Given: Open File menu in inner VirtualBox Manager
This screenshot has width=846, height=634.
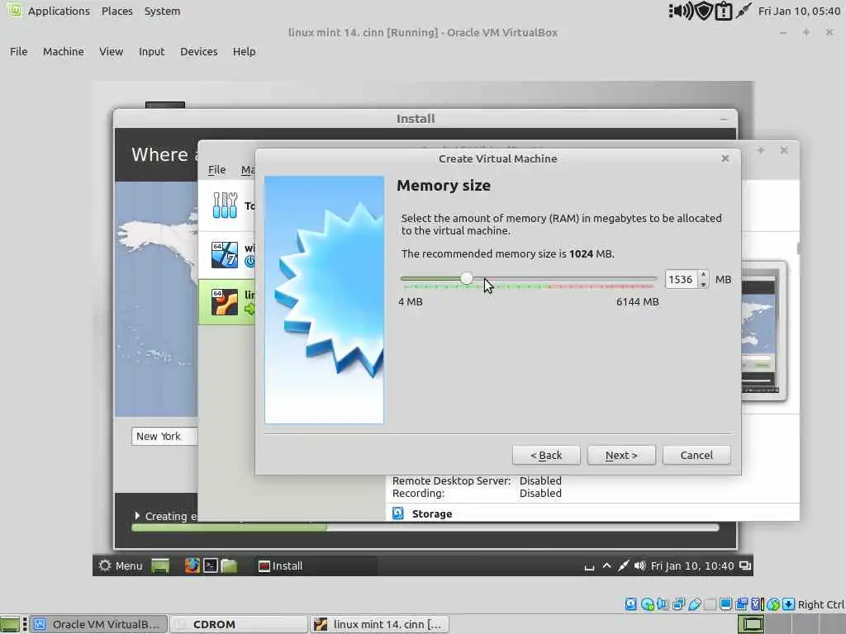Looking at the screenshot, I should coord(217,169).
